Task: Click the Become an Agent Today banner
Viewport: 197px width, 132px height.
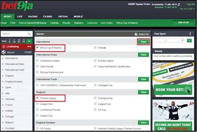Action: pos(173,115)
